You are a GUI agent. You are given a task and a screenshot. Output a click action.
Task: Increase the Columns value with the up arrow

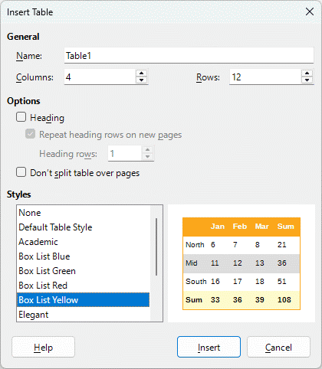pos(141,73)
